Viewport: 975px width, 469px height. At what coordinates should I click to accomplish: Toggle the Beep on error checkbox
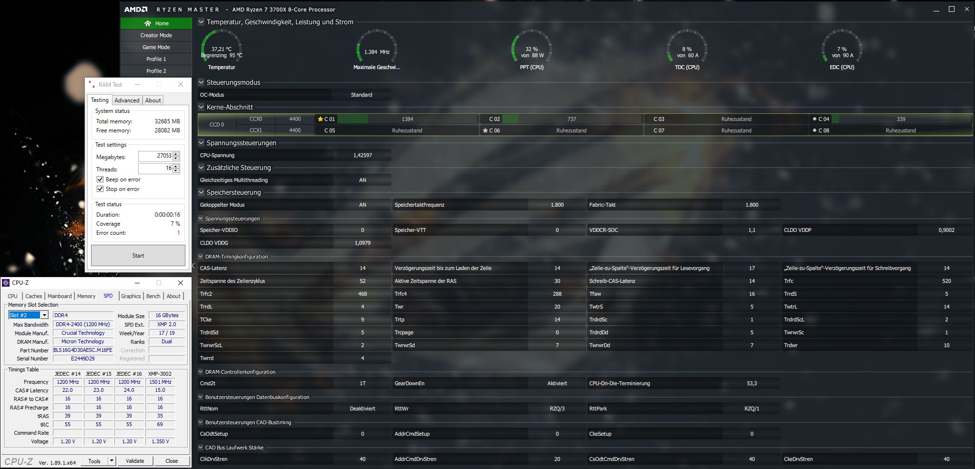point(100,180)
